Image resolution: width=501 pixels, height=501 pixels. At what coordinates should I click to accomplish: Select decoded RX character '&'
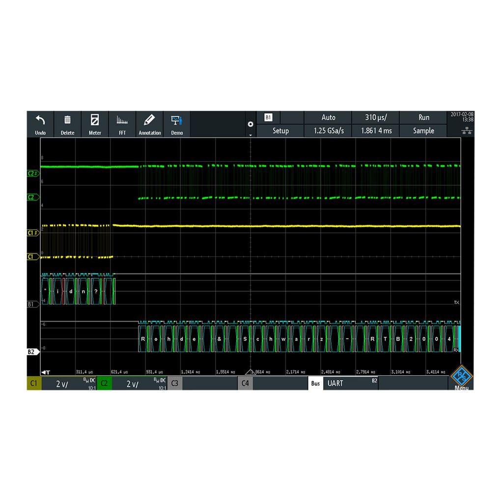[x=219, y=339]
